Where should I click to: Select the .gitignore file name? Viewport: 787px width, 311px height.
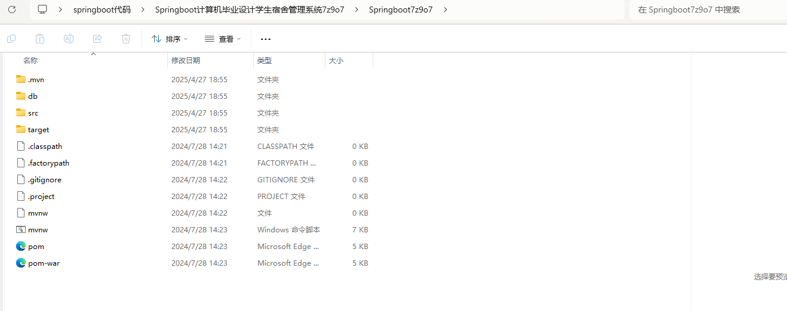coord(44,179)
